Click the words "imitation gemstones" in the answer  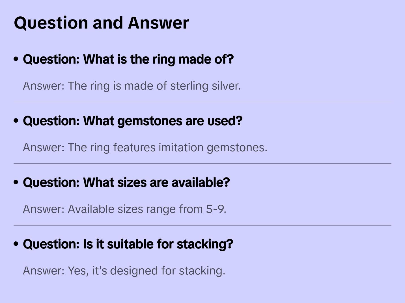click(213, 148)
